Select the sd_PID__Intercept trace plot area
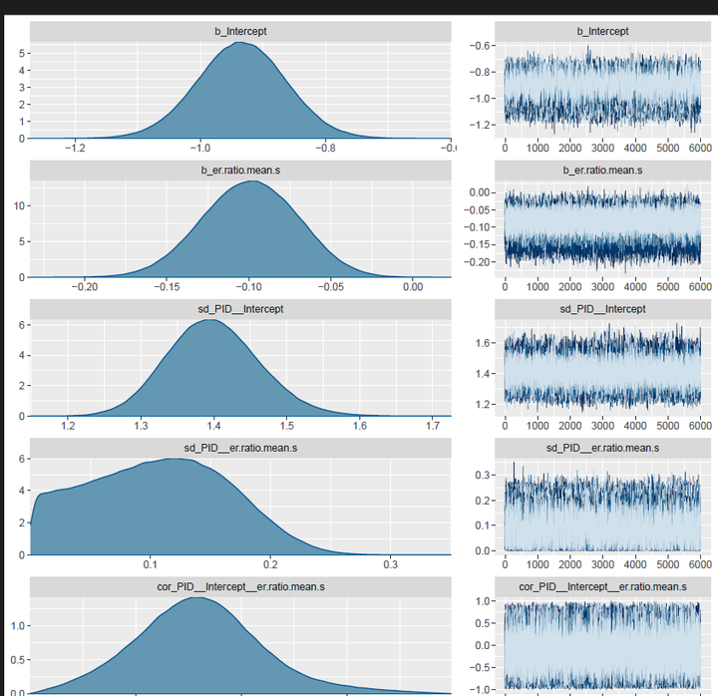 tap(602, 368)
